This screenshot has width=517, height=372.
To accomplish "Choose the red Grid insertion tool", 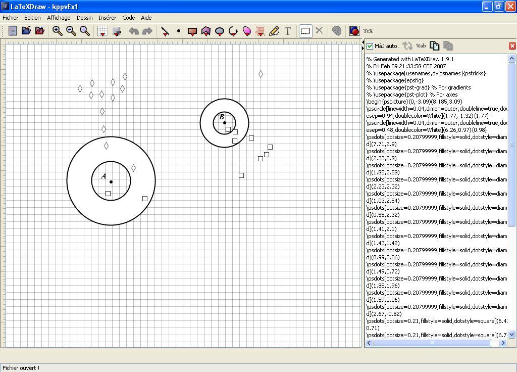I will click(x=260, y=31).
